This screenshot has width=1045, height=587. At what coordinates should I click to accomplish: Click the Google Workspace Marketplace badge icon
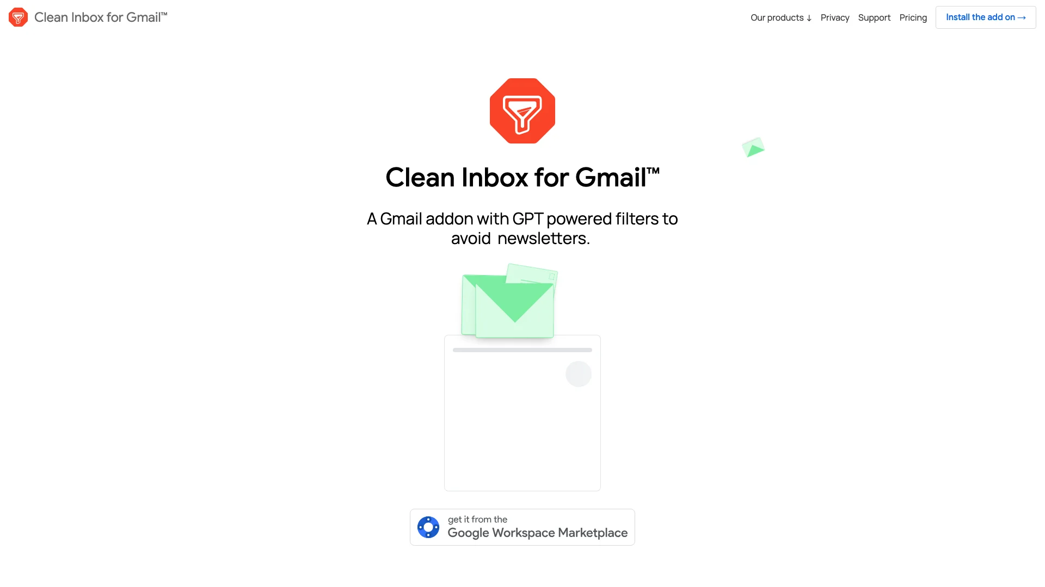428,527
